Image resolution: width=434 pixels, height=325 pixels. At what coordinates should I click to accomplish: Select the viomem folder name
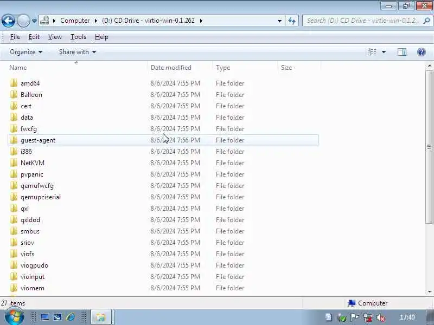(x=32, y=288)
